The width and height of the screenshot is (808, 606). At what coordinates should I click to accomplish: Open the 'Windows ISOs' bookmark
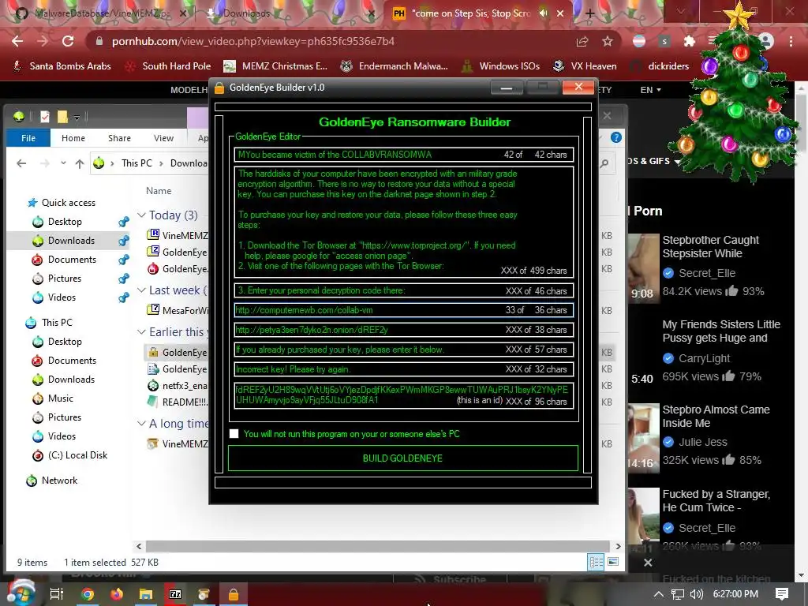coord(499,66)
